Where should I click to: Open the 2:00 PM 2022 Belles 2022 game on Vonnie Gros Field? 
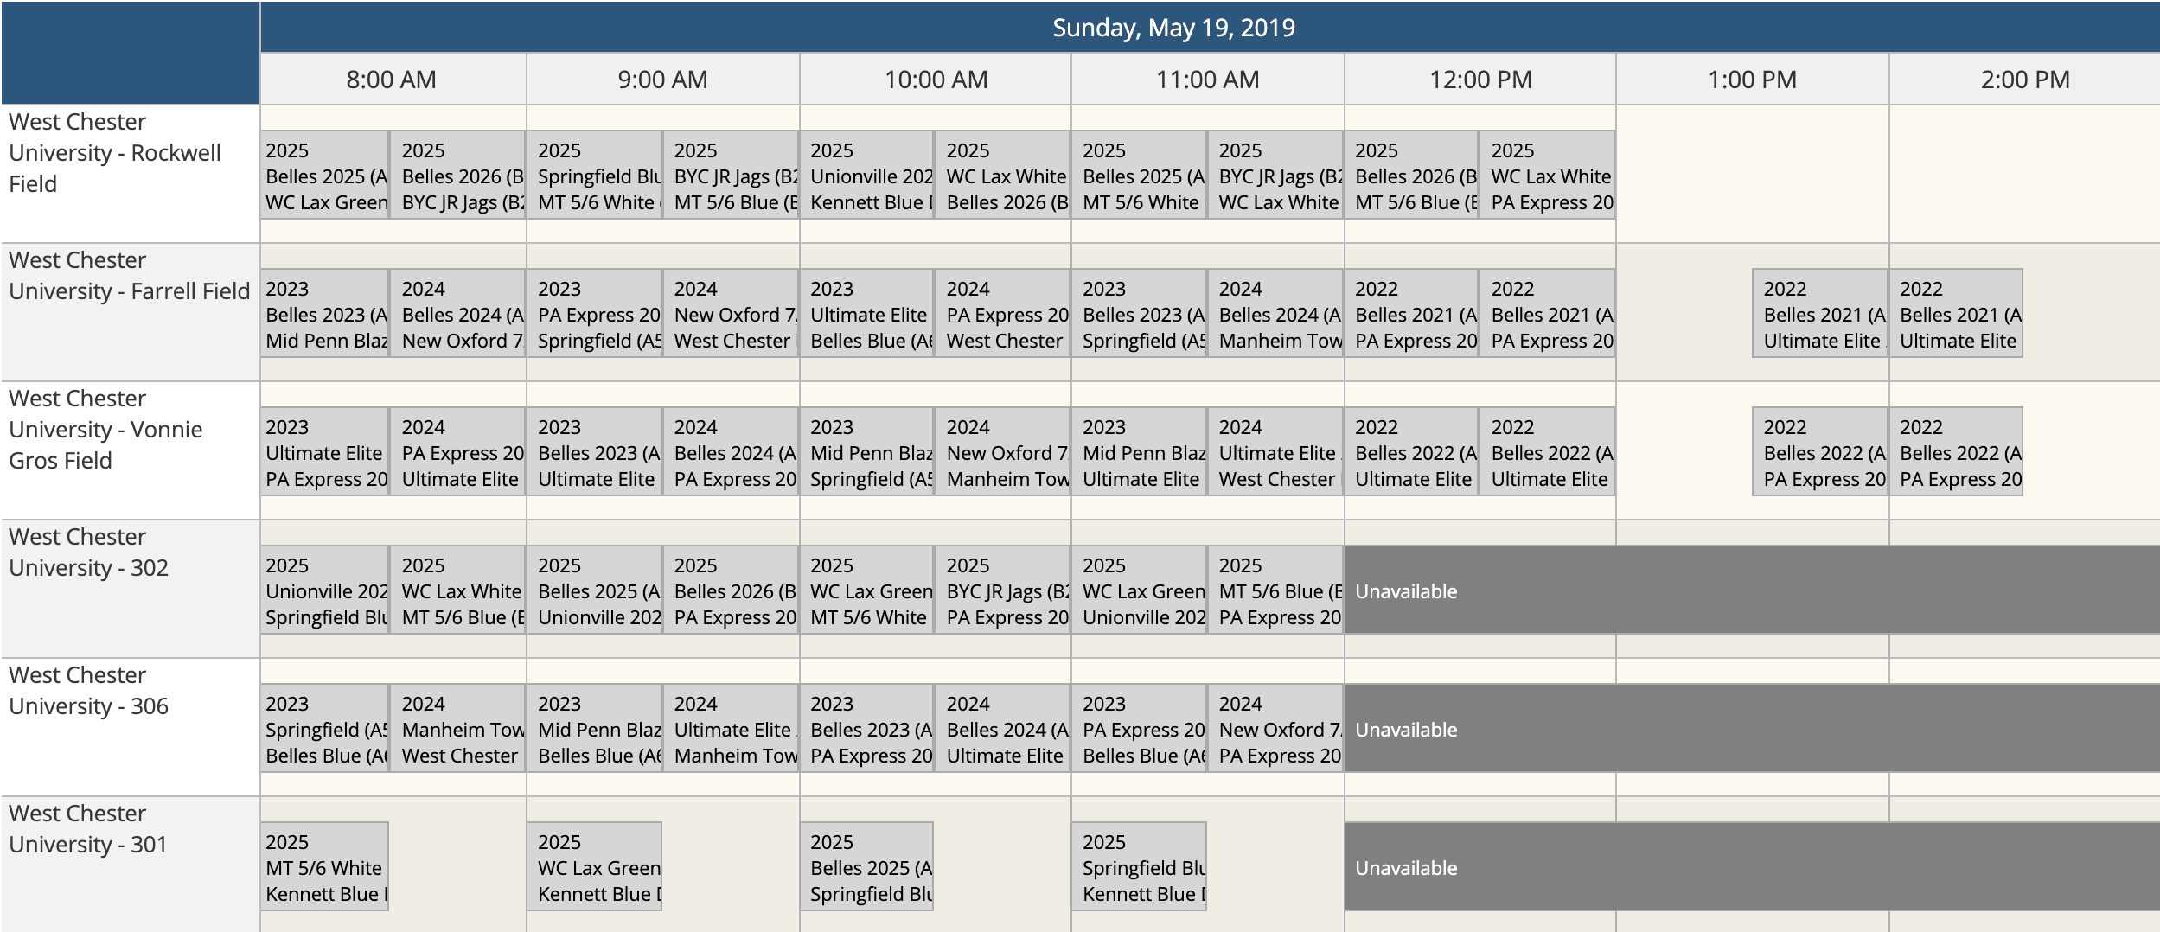point(1957,451)
